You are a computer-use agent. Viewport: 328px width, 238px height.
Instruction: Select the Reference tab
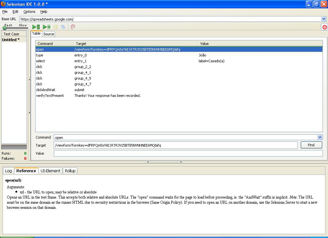point(26,171)
